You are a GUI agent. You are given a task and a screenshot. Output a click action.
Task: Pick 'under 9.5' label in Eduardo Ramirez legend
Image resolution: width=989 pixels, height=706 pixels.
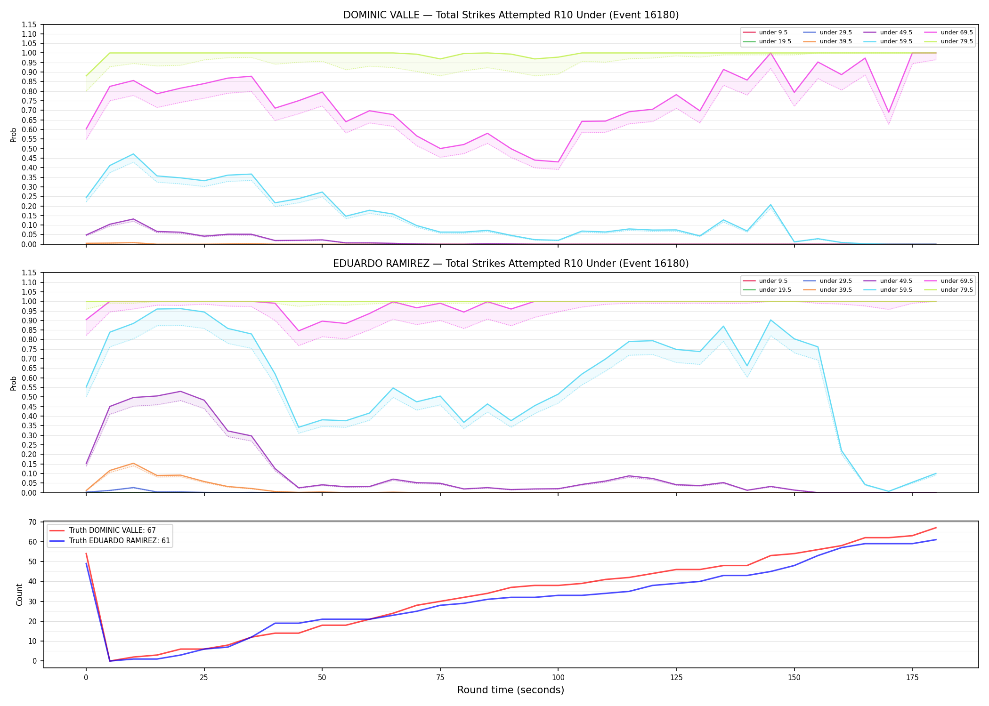(773, 281)
